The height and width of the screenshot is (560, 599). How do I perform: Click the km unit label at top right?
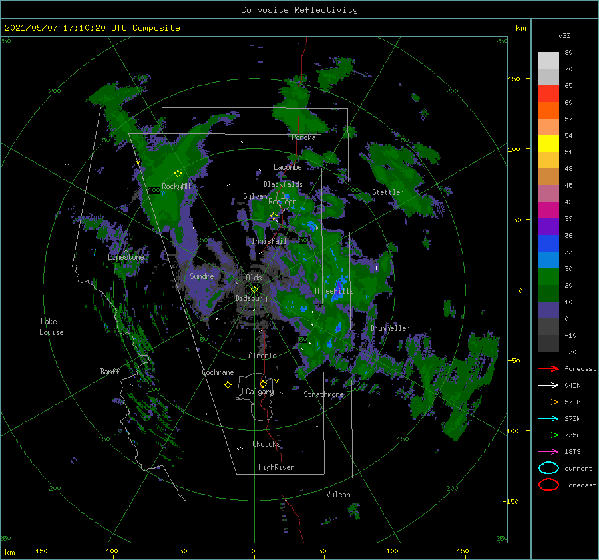520,28
